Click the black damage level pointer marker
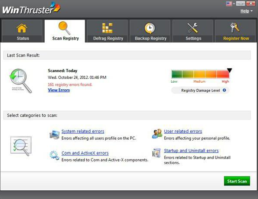Screen dimensions: 258x199 (229, 70)
